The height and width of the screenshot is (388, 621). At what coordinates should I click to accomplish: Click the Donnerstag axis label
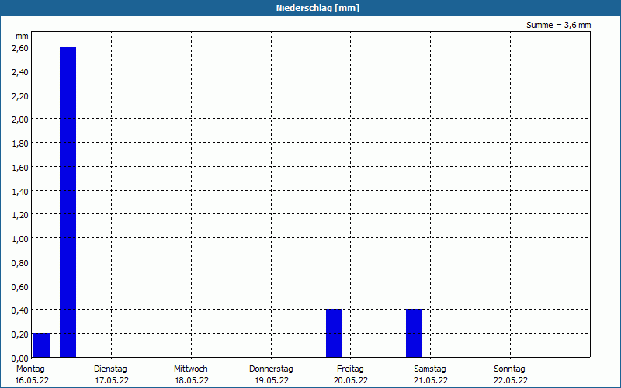click(x=271, y=369)
